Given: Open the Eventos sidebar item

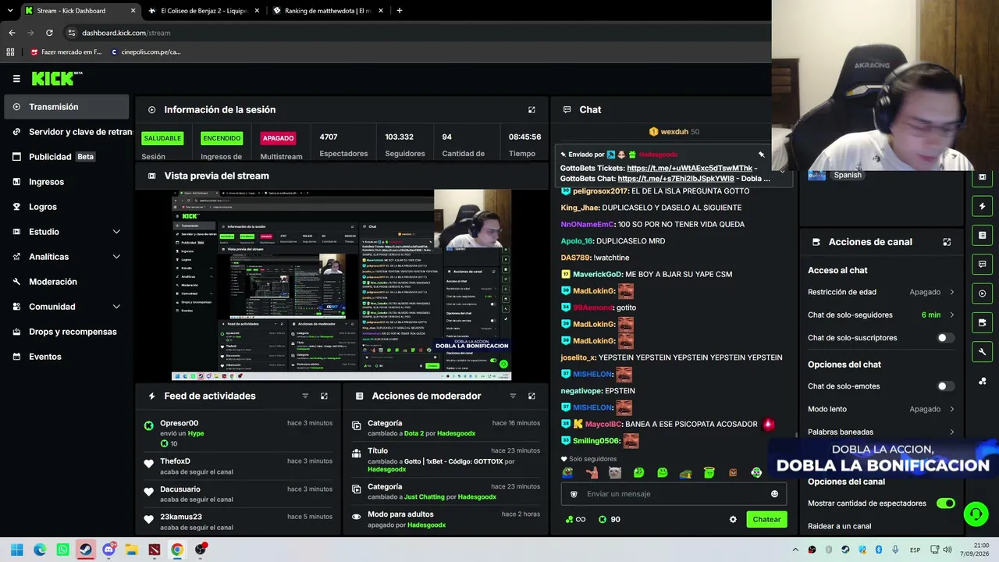Looking at the screenshot, I should (x=66, y=357).
